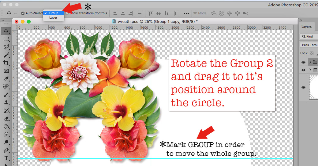
Task: Select the Magic Wand tool
Action: click(x=6, y=55)
